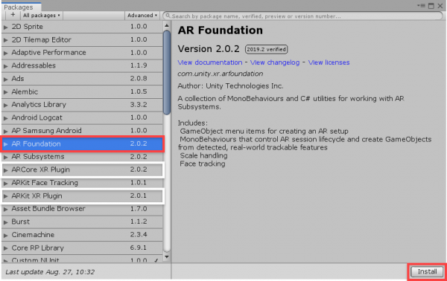Select the ARCore XR Plugin package
447x281 pixels.
click(82, 169)
